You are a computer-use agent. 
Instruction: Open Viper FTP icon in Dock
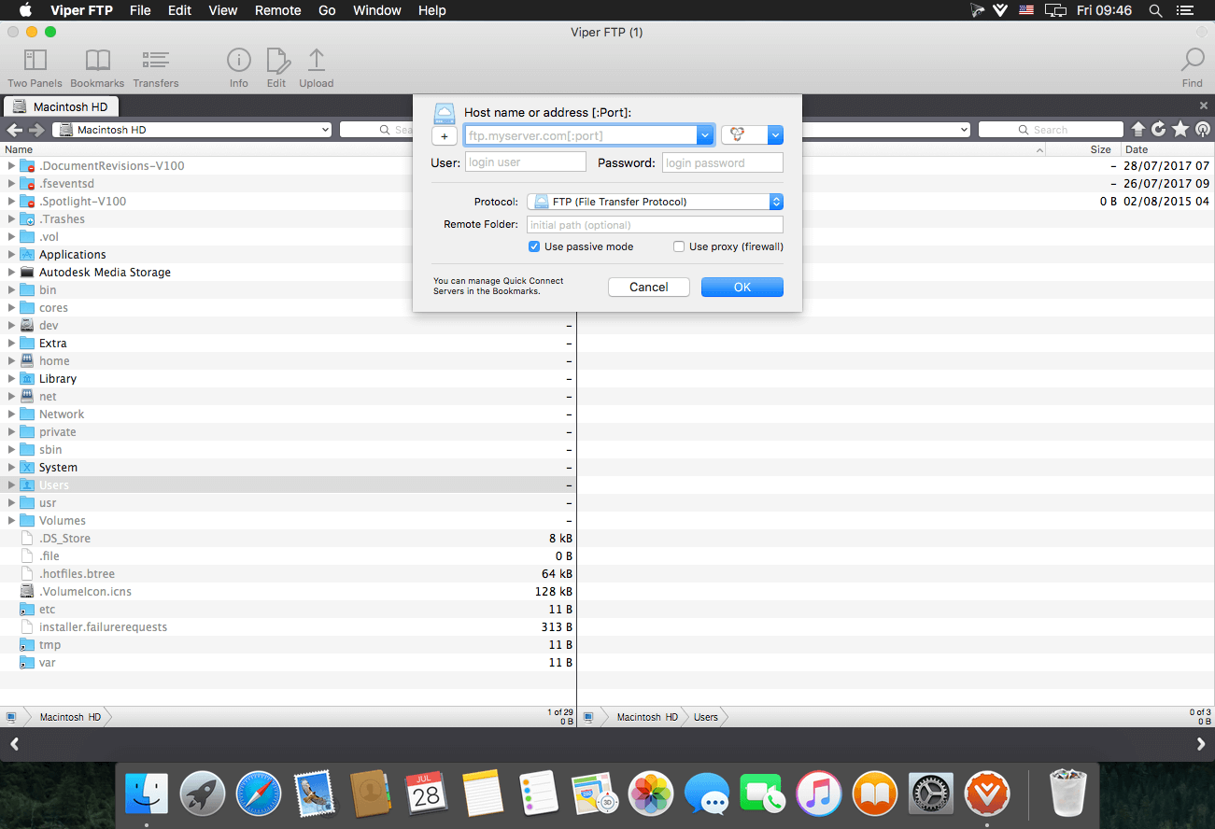(986, 794)
